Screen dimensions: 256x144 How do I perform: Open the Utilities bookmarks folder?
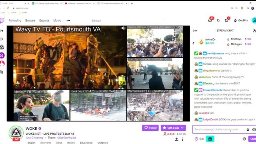click(12, 12)
